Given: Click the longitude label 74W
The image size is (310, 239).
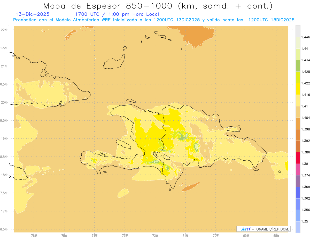Looking at the screenshot, I should click(95, 235).
